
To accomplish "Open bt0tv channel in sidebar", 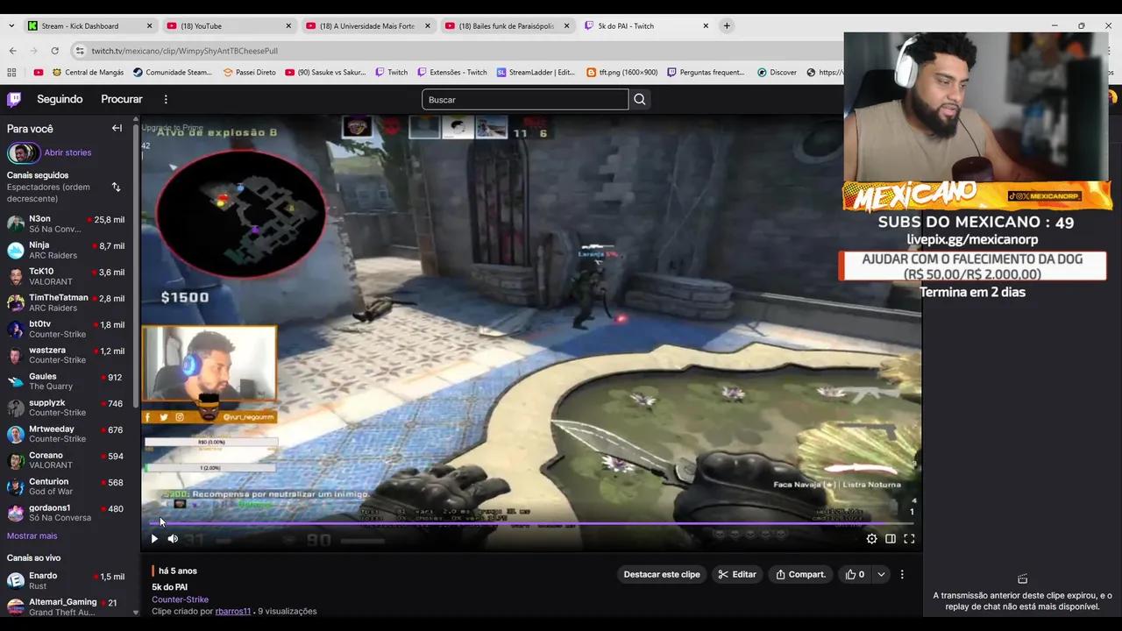I will [x=67, y=329].
